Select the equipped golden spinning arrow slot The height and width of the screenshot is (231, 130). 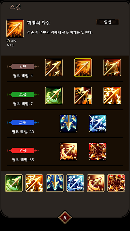tap(96, 183)
